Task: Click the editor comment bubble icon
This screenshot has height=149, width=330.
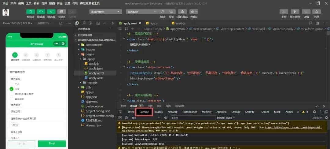Action: [x=310, y=23]
